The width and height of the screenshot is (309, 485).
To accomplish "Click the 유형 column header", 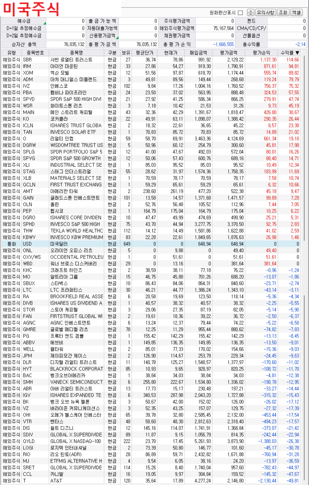I will [12, 53].
